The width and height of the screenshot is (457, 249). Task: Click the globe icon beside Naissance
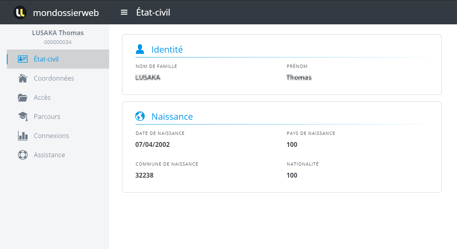pyautogui.click(x=140, y=117)
